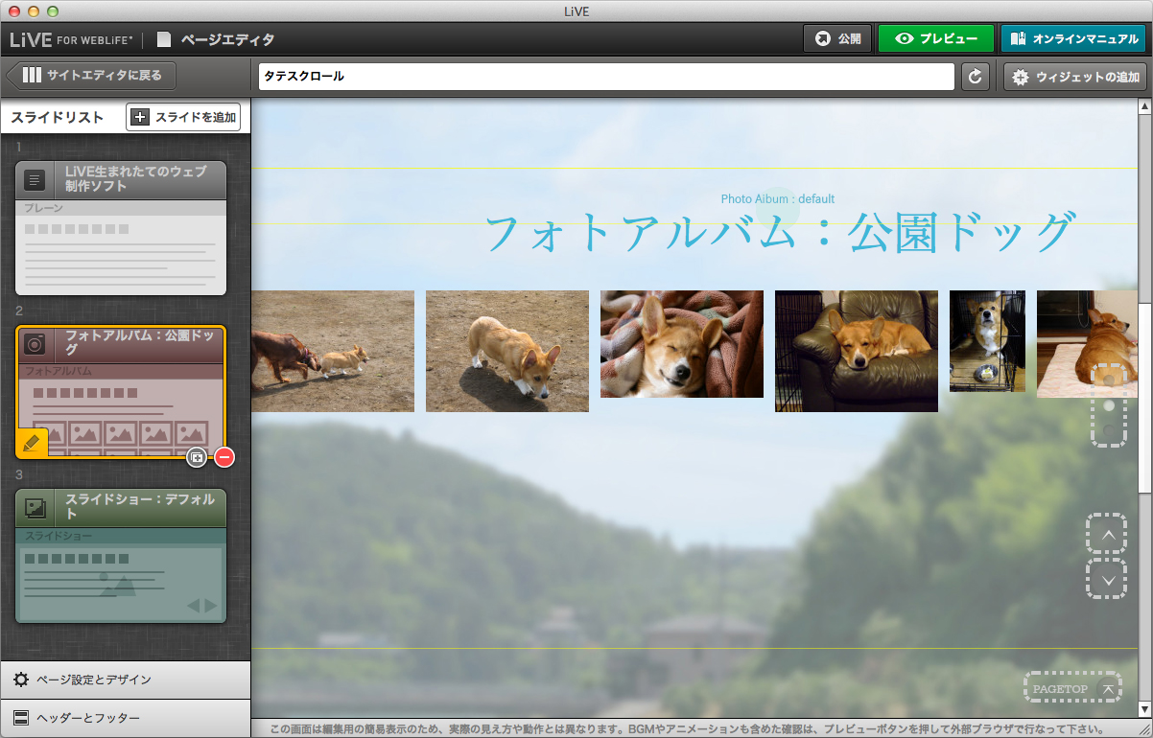Click the slideshow image icon
Screen dimensions: 1153x738
[35, 508]
